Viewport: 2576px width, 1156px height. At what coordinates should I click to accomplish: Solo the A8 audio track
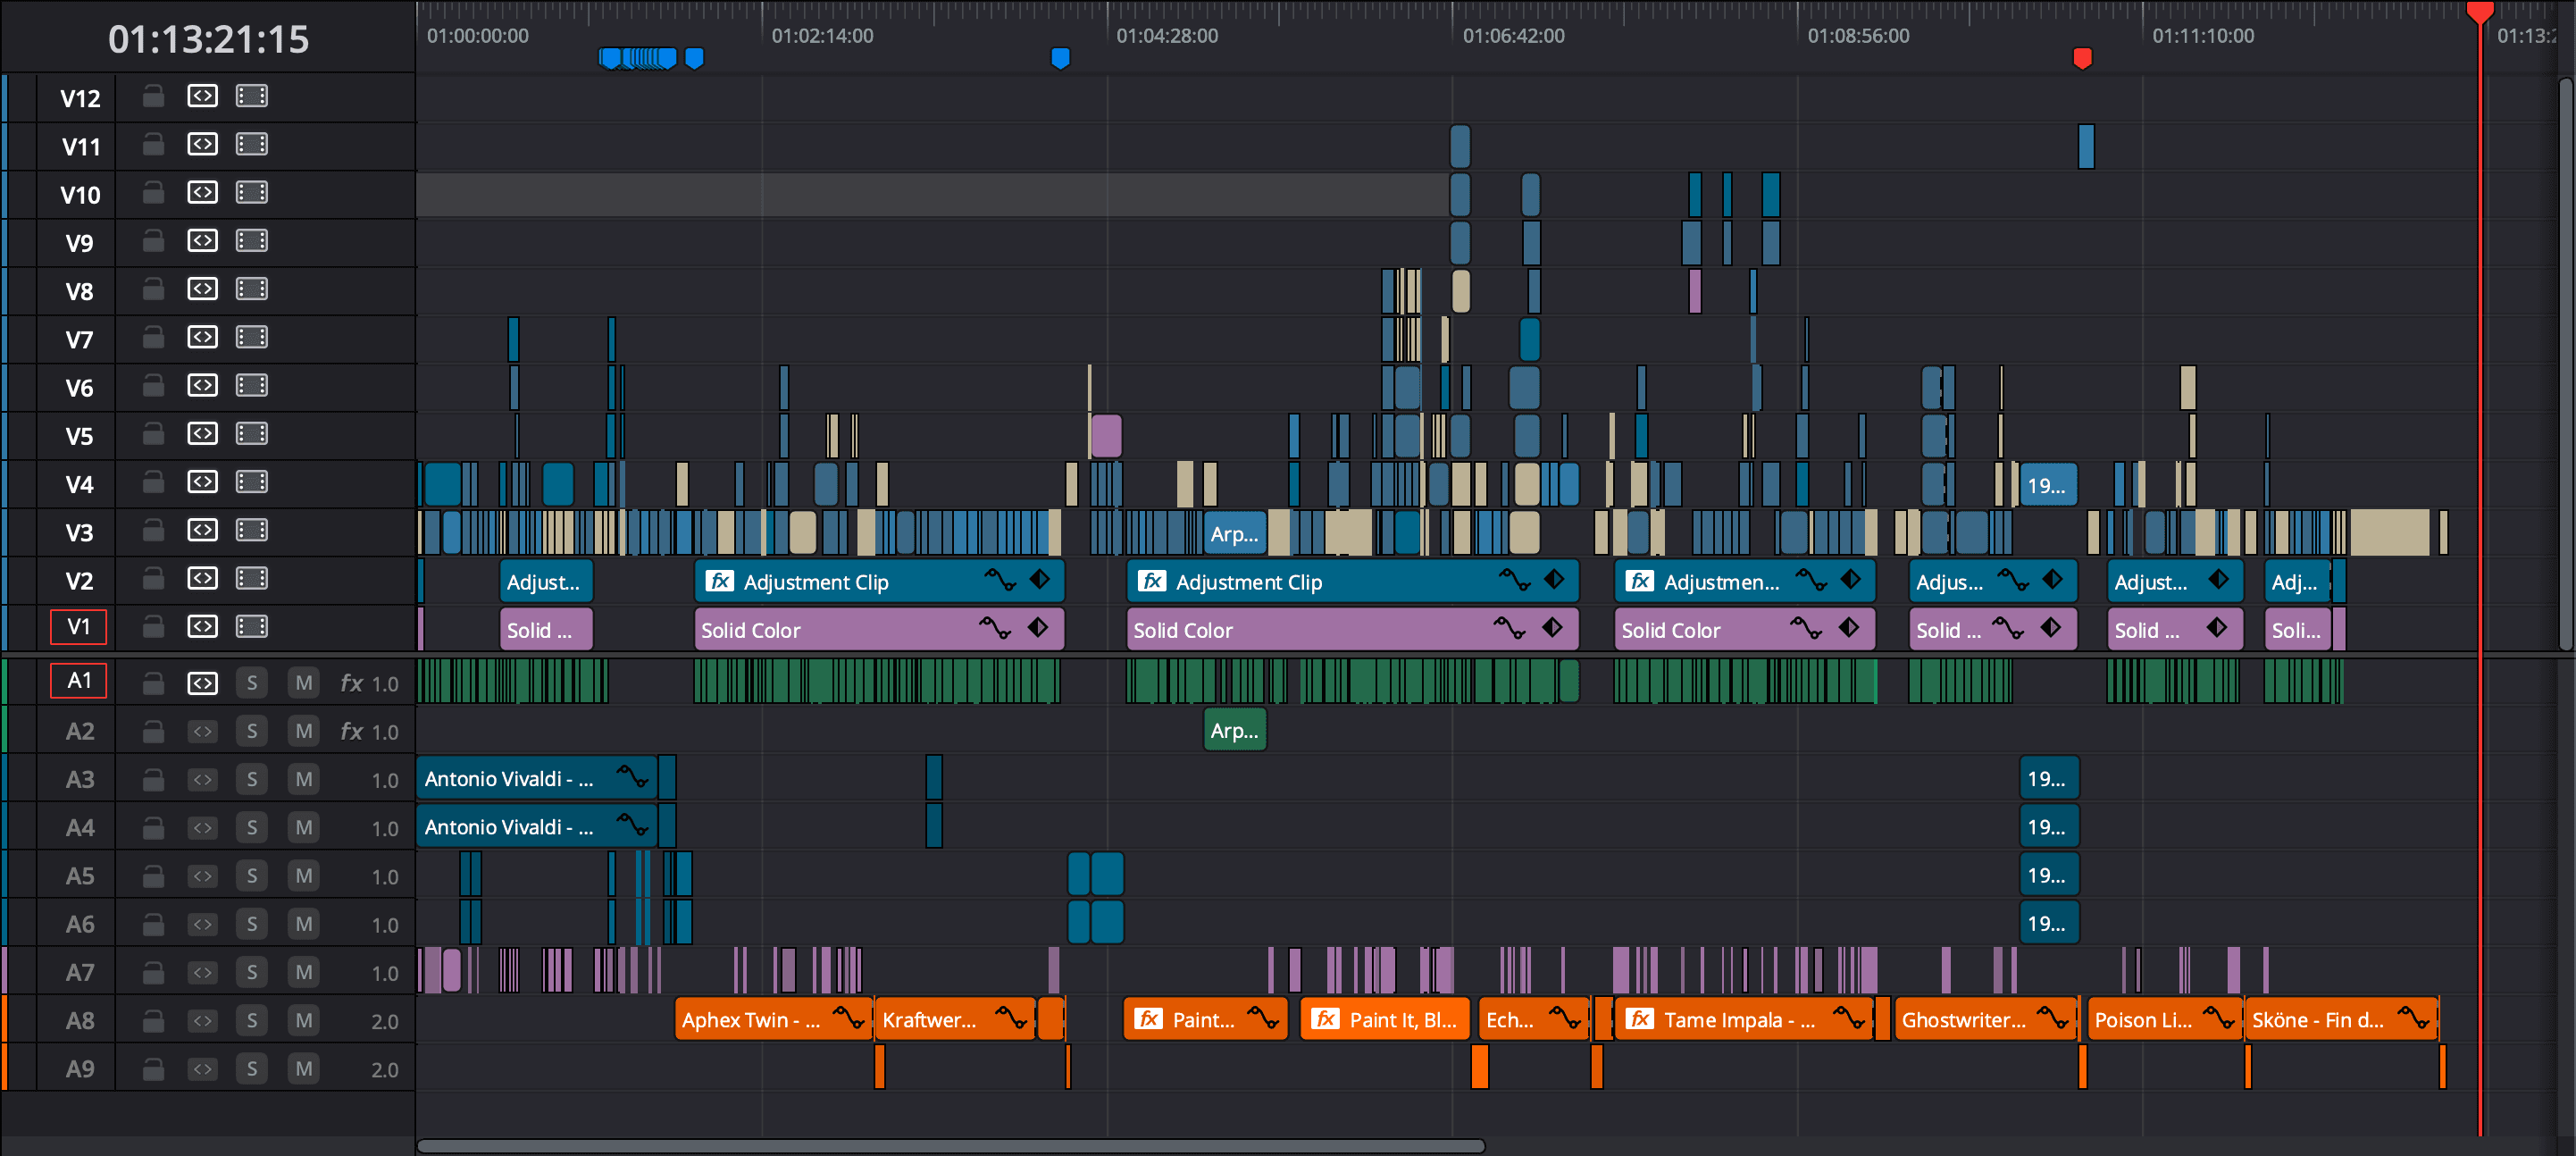click(x=251, y=1020)
